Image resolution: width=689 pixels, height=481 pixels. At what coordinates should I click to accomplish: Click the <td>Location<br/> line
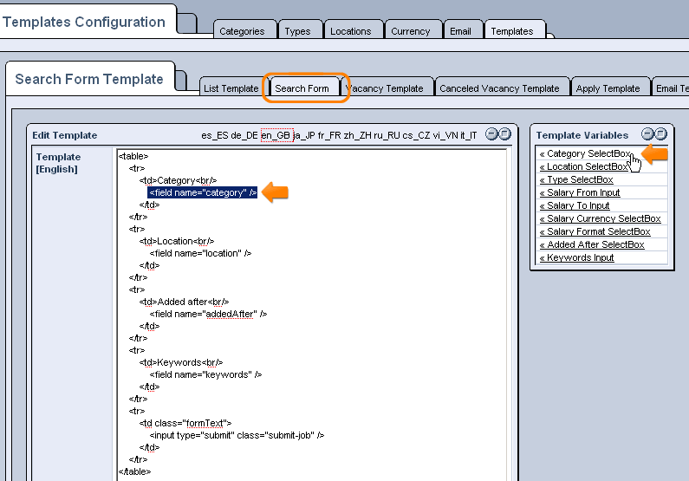click(x=177, y=241)
